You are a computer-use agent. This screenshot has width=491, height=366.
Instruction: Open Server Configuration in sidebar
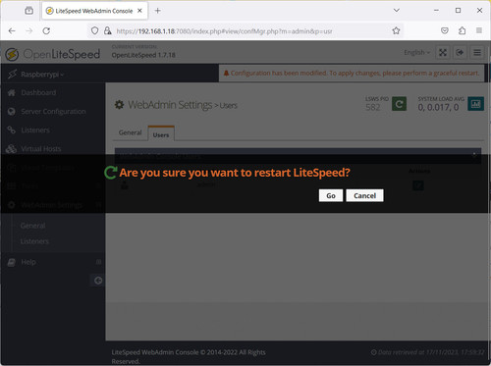tap(53, 112)
